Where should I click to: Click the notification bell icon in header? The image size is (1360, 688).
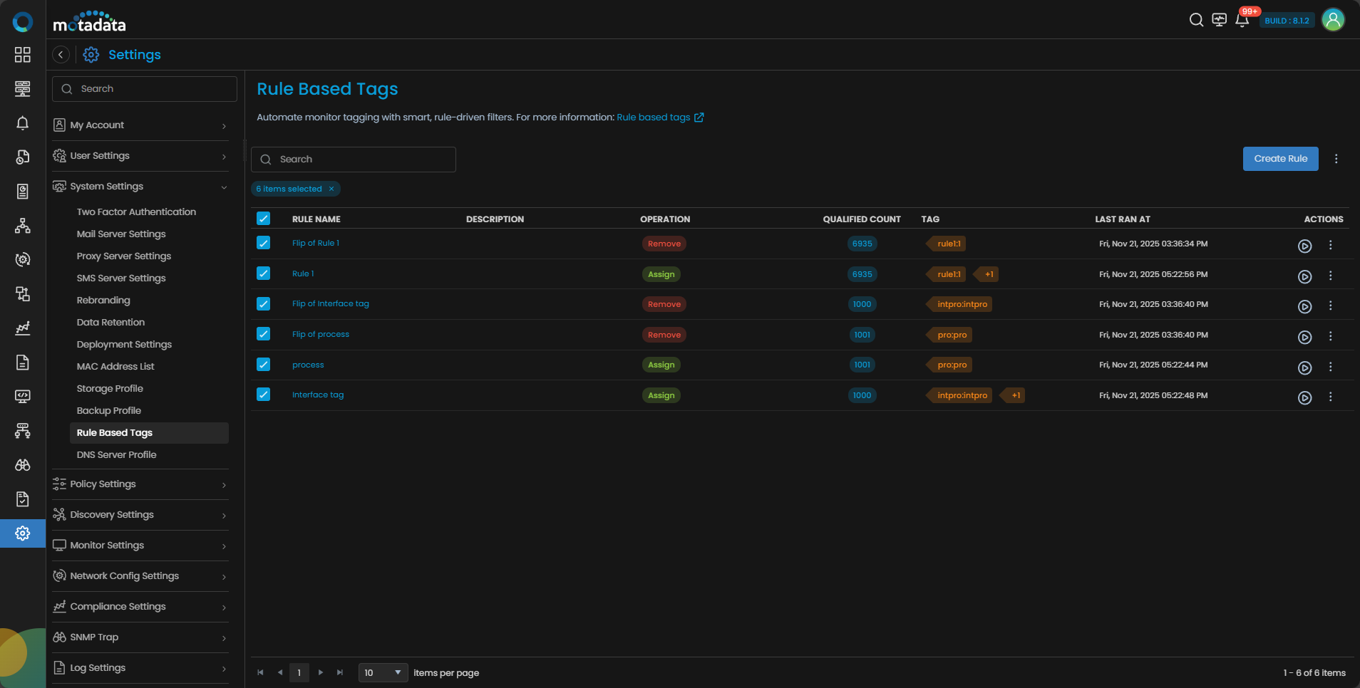click(1242, 20)
